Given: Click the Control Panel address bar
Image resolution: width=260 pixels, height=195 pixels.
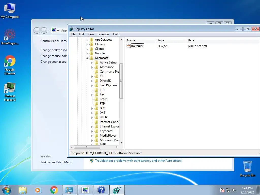Looking at the screenshot, I should 59,30.
